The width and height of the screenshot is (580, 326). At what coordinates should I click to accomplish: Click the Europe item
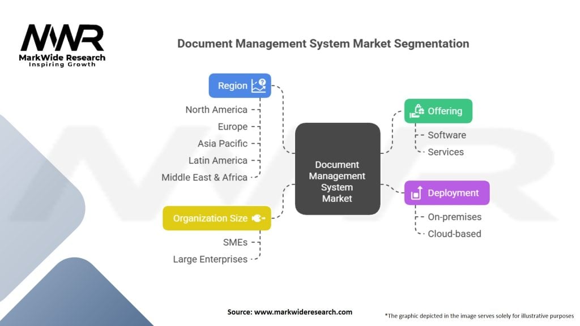(232, 127)
